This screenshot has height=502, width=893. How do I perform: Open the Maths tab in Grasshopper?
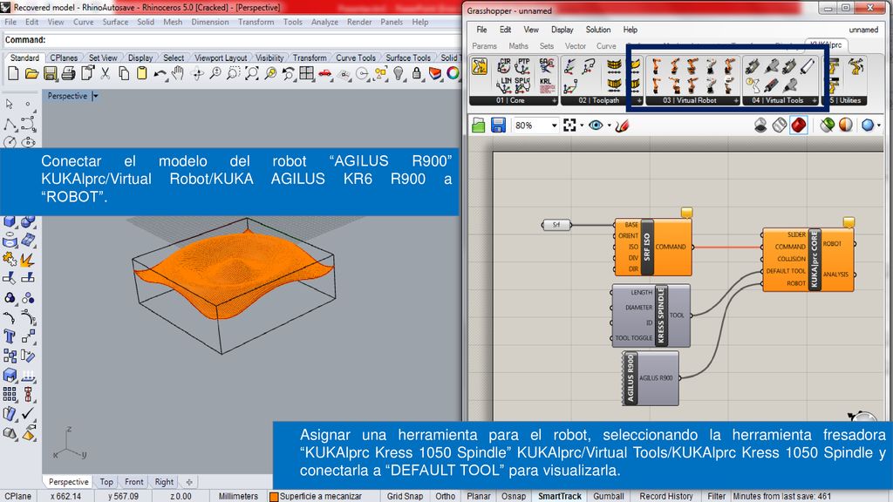[x=518, y=46]
